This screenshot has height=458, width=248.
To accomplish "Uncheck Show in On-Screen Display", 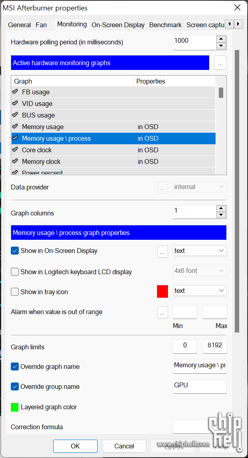I will [15, 251].
